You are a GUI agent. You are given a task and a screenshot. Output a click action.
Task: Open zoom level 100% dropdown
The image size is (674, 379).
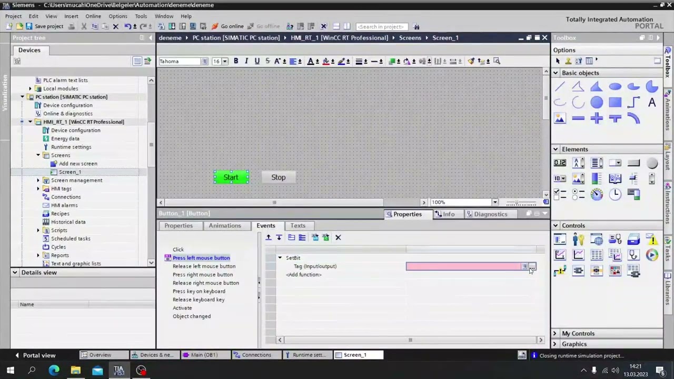click(494, 202)
